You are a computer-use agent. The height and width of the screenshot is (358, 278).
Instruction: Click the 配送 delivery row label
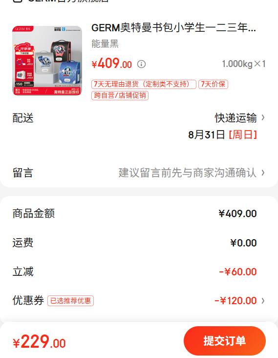point(23,118)
